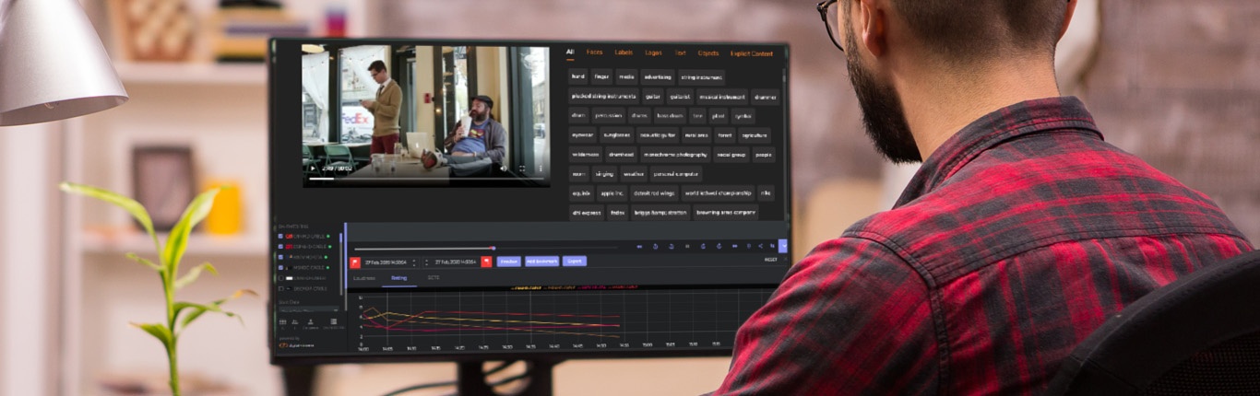Click the "apple inc." tag
This screenshot has height=396, width=1260.
tap(612, 193)
